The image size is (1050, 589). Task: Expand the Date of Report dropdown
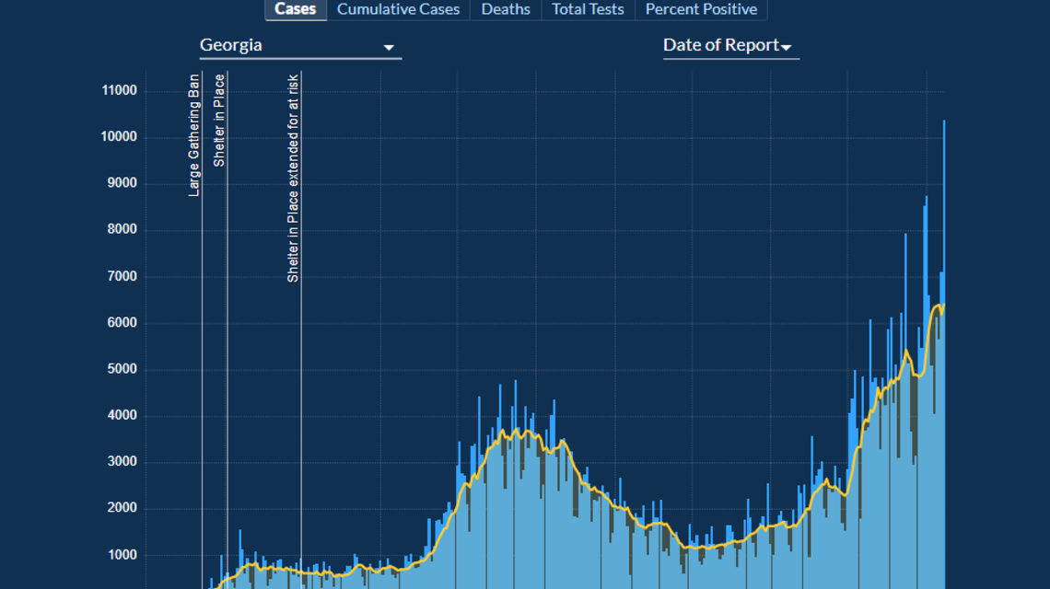pos(730,45)
